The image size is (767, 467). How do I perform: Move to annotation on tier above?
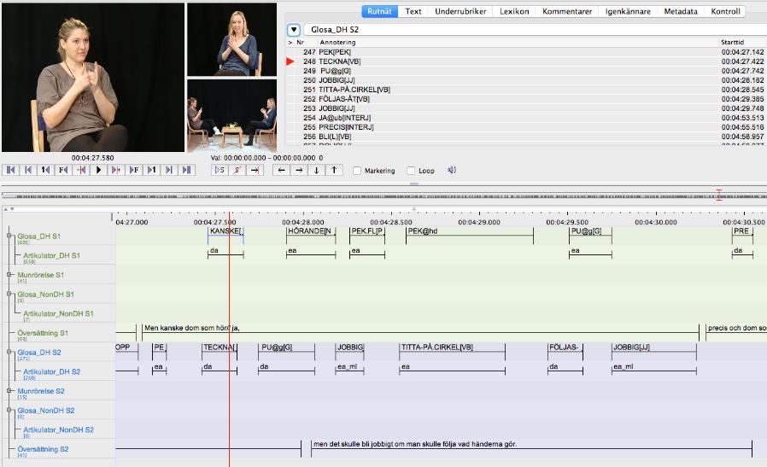pyautogui.click(x=334, y=170)
